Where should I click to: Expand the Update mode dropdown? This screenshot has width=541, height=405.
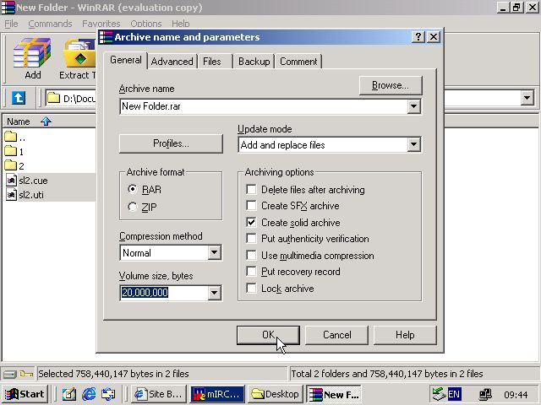tap(413, 144)
